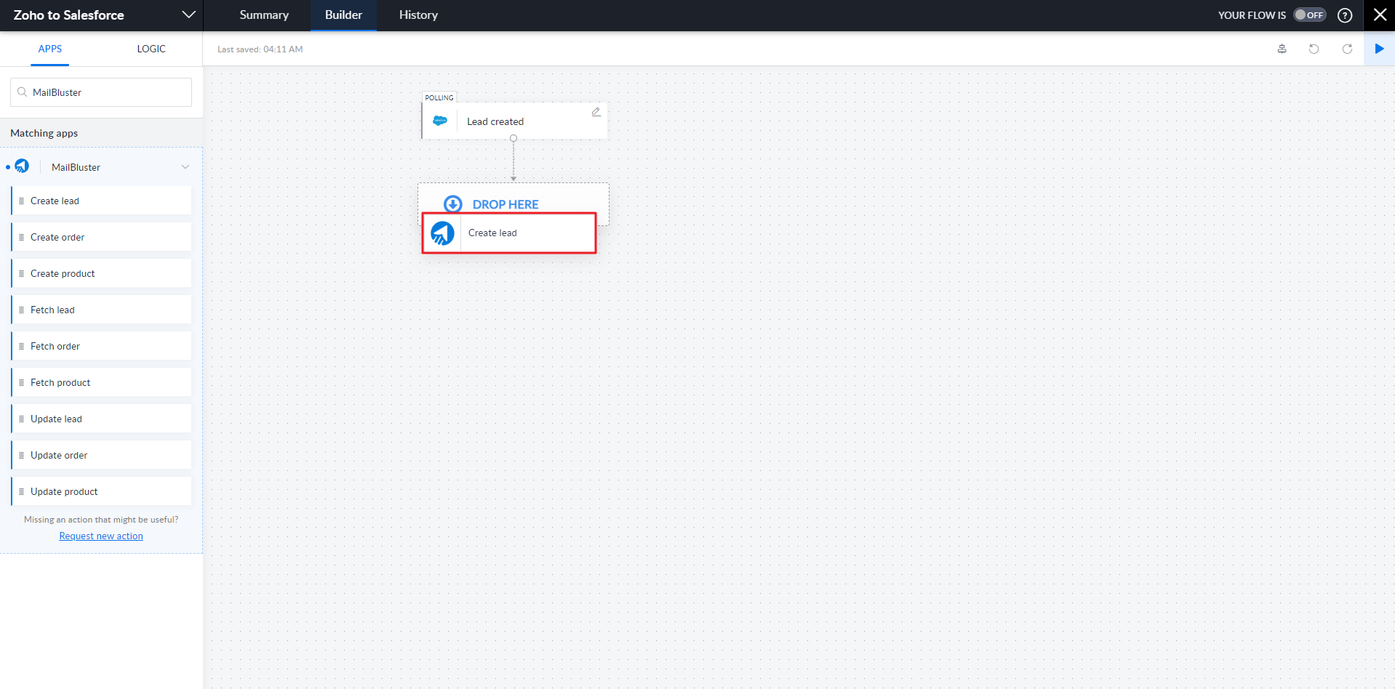Click the MailBluster icon on dragged card
The height and width of the screenshot is (689, 1395).
442,233
